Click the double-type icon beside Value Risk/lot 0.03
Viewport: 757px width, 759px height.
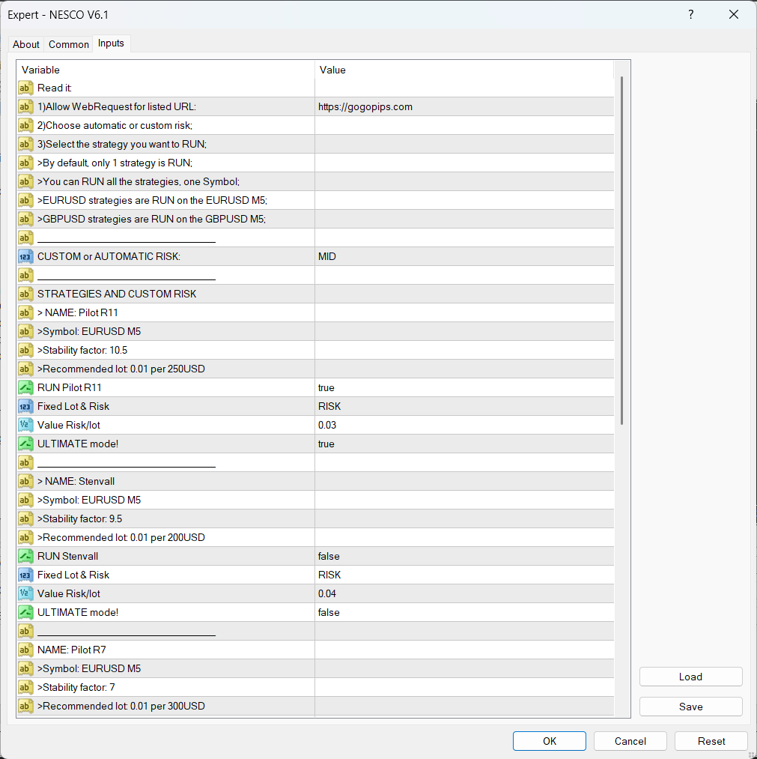pos(25,425)
